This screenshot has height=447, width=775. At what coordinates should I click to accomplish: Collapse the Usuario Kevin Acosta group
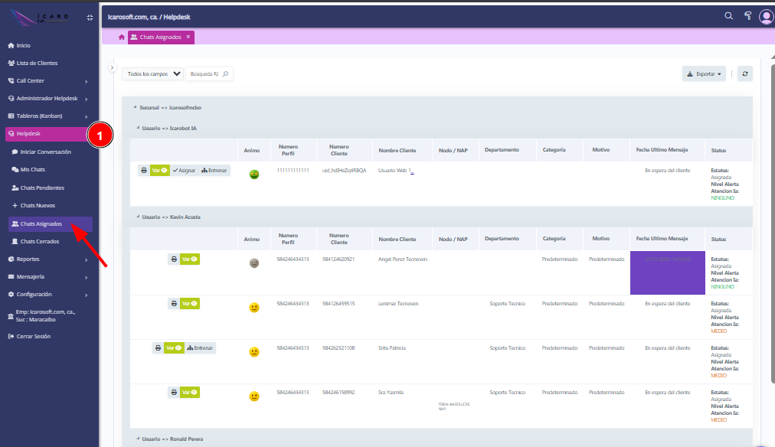pos(136,217)
